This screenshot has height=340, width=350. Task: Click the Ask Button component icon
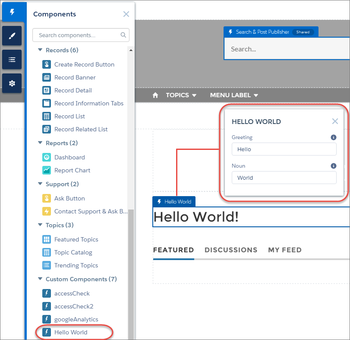[x=47, y=198]
